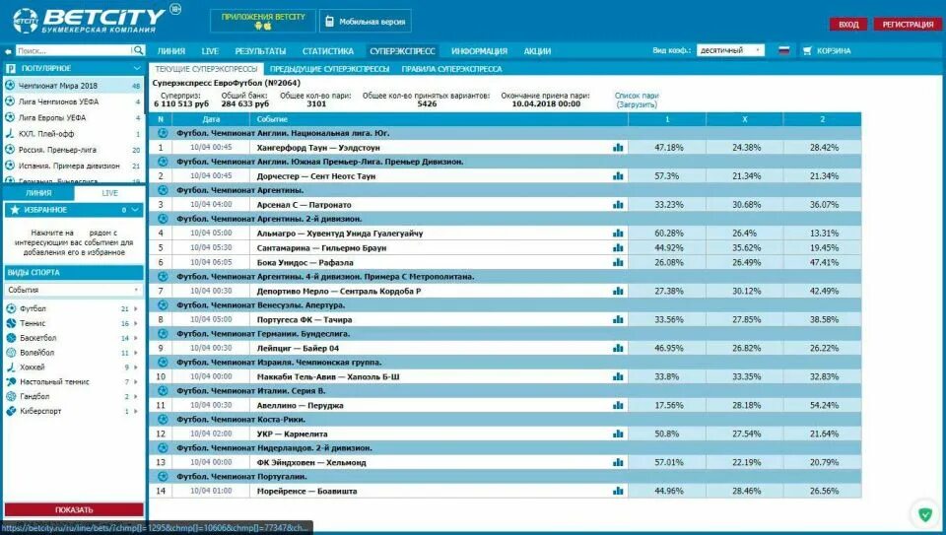This screenshot has width=946, height=535.
Task: Open statistics chart for Альмагро match
Action: point(618,233)
